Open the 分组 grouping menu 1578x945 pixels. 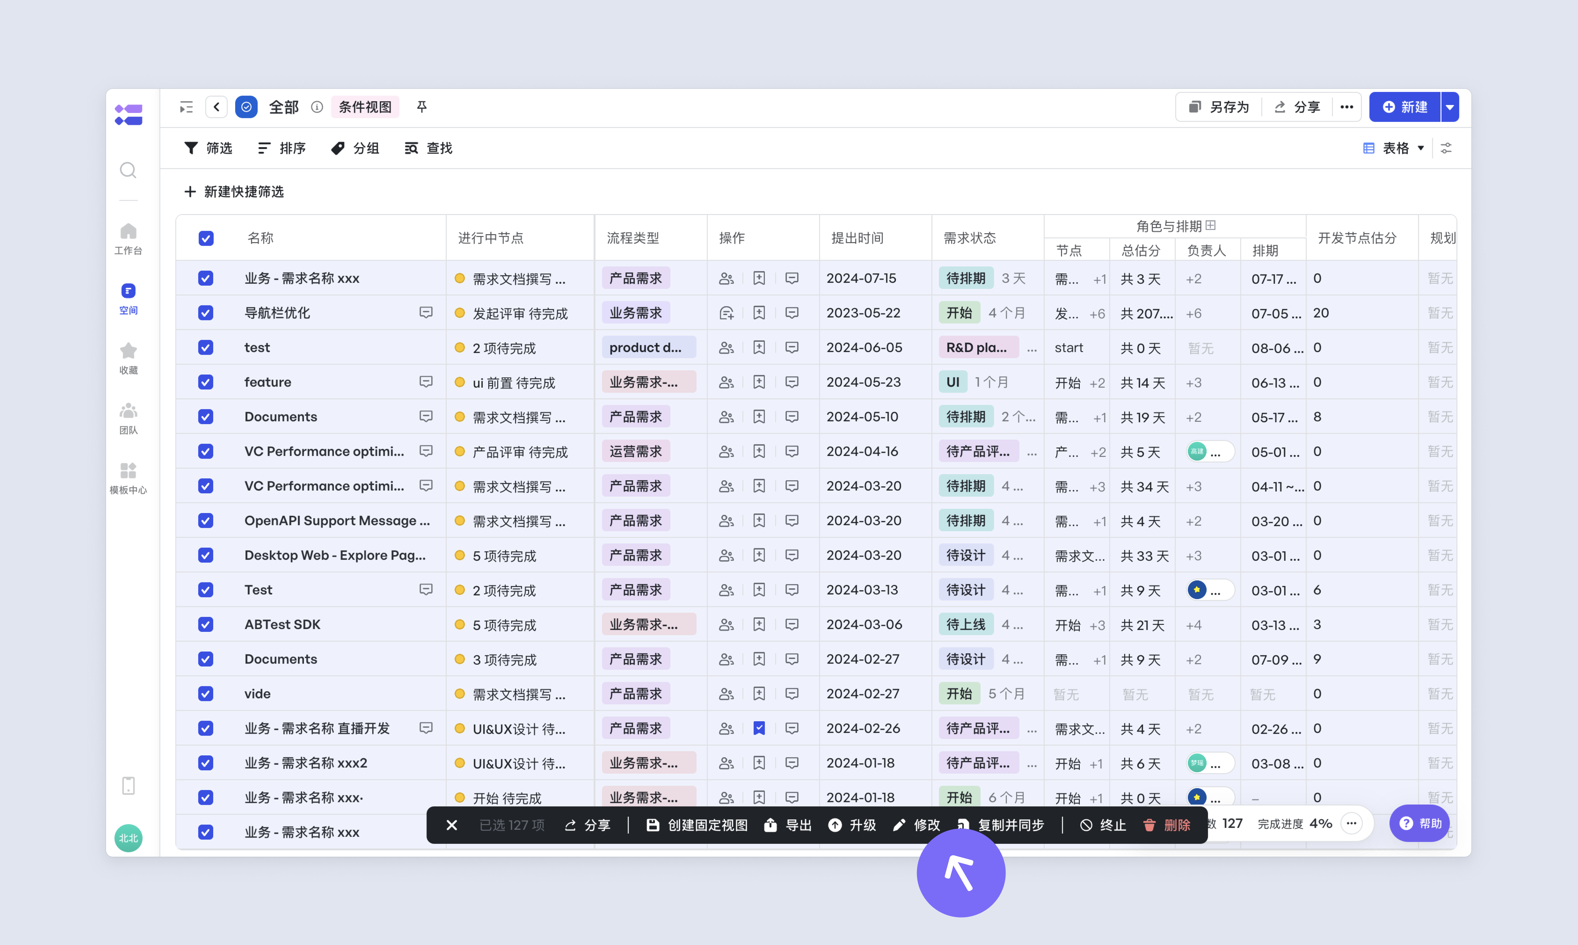355,148
